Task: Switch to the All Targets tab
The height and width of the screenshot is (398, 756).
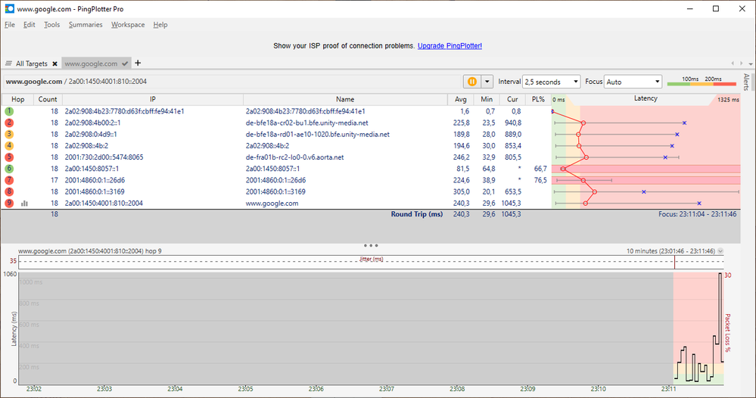Action: click(x=31, y=64)
